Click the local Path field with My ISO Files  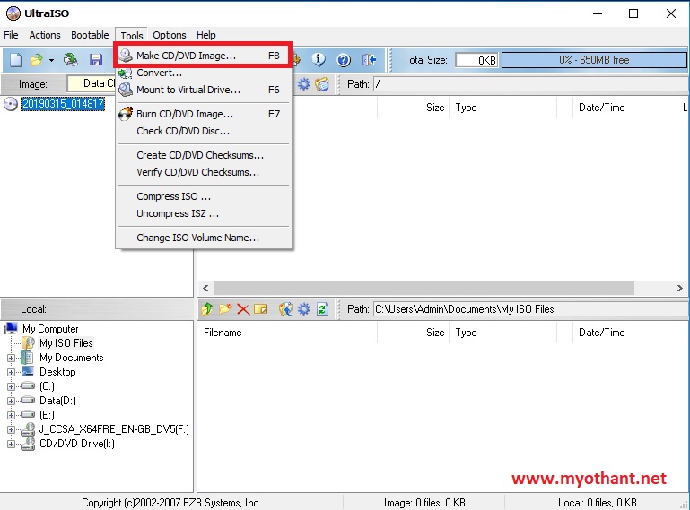[530, 309]
